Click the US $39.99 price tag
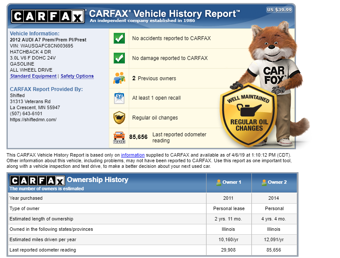The height and width of the screenshot is (258, 340). [x=279, y=10]
